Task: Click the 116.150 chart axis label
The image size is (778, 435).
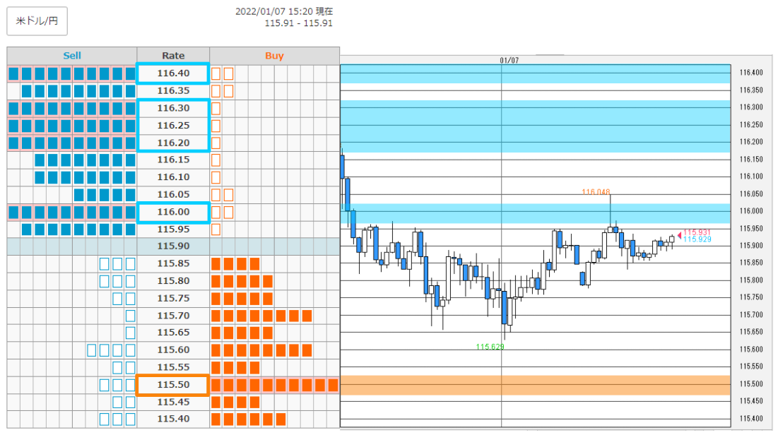Action: 751,159
